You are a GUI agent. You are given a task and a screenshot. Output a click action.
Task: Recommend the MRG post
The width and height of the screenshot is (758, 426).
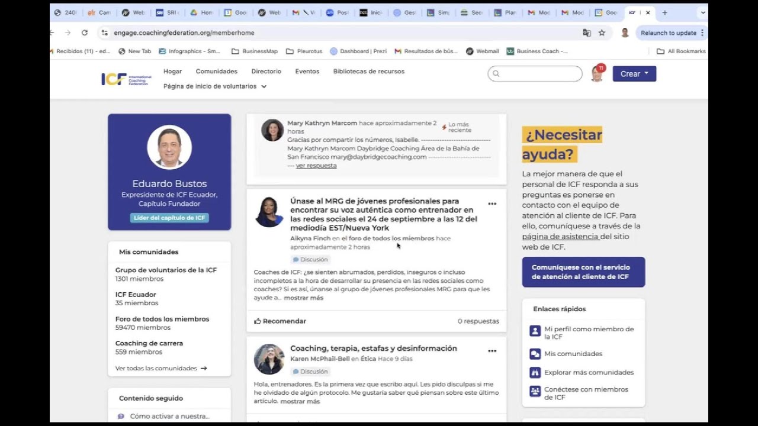click(x=280, y=321)
